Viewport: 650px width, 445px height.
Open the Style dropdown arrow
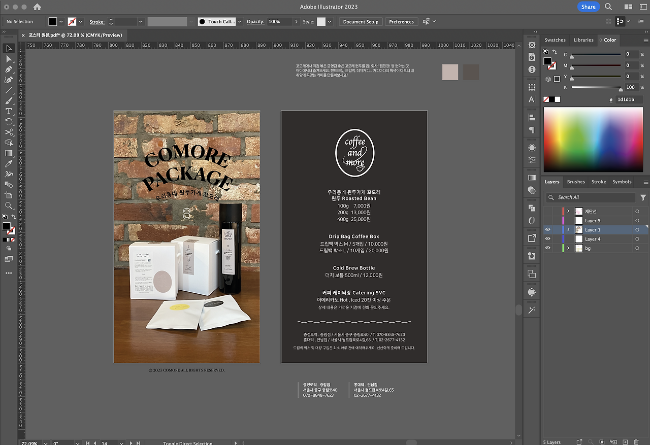coord(330,22)
